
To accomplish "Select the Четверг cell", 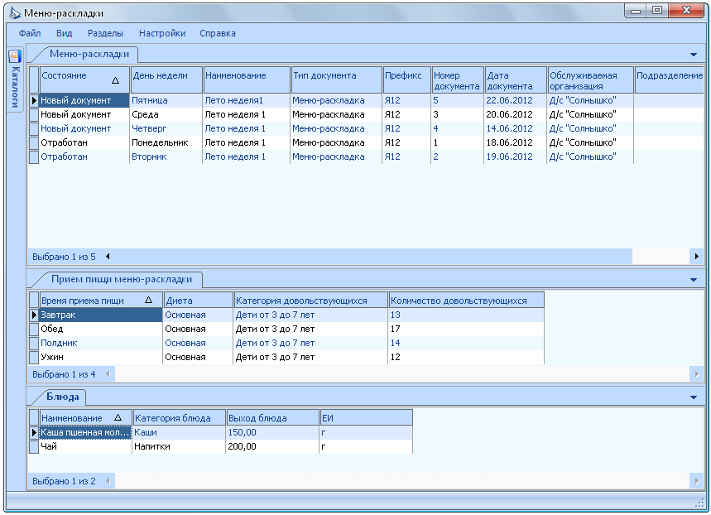I will [x=166, y=128].
